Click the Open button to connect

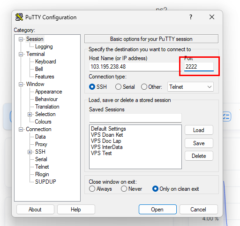coord(157,210)
